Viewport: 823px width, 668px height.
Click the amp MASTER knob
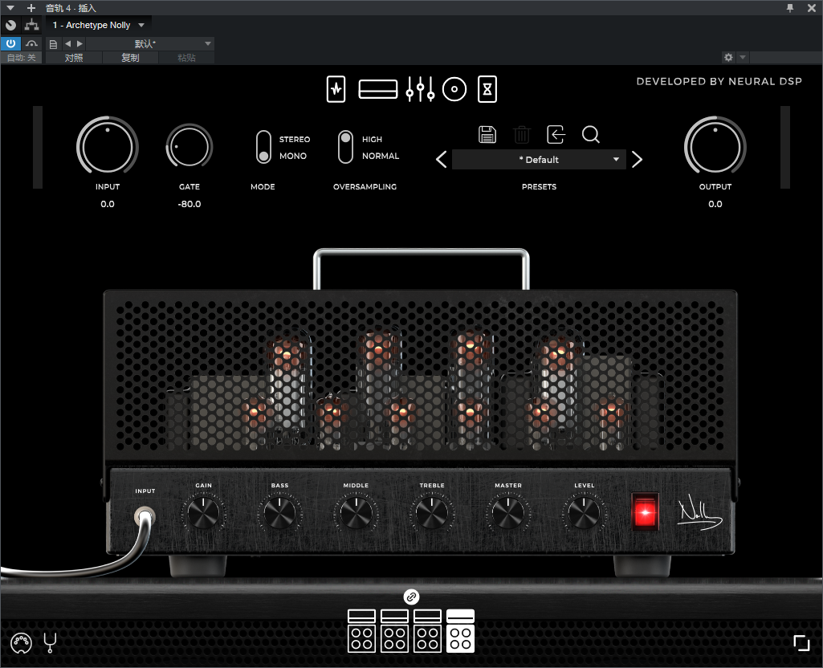tap(508, 513)
